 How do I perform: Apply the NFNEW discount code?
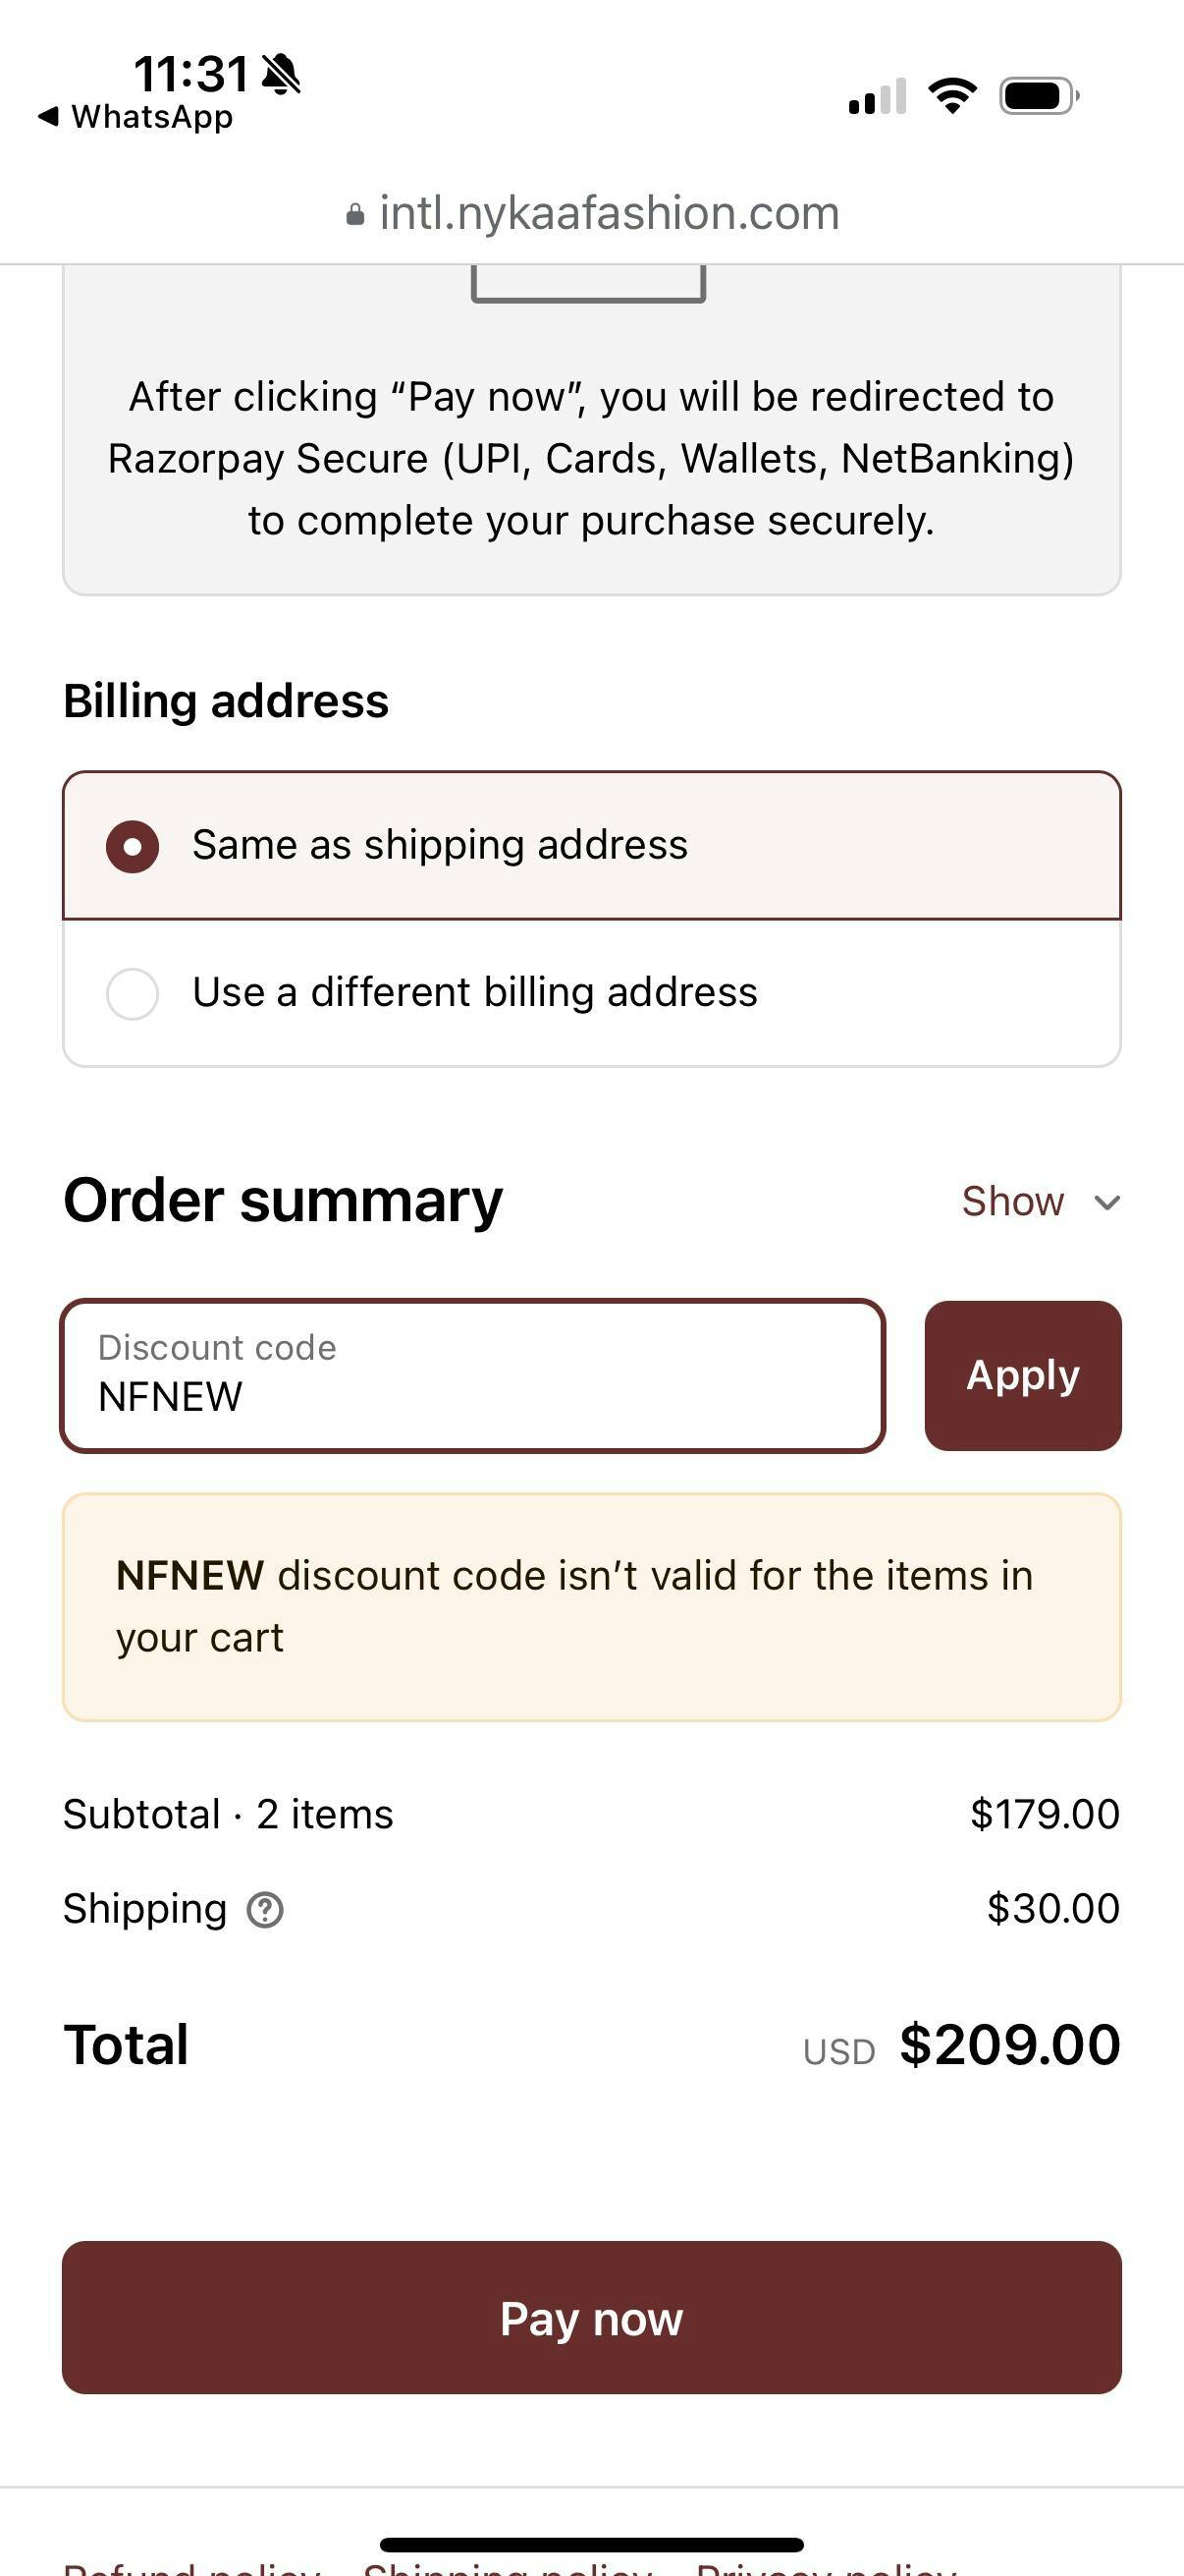point(1022,1376)
